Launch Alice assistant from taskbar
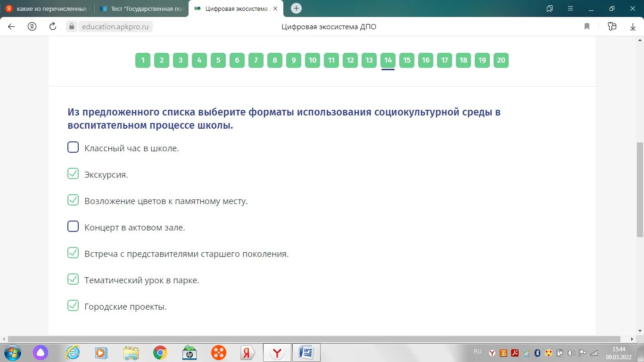 click(x=41, y=353)
